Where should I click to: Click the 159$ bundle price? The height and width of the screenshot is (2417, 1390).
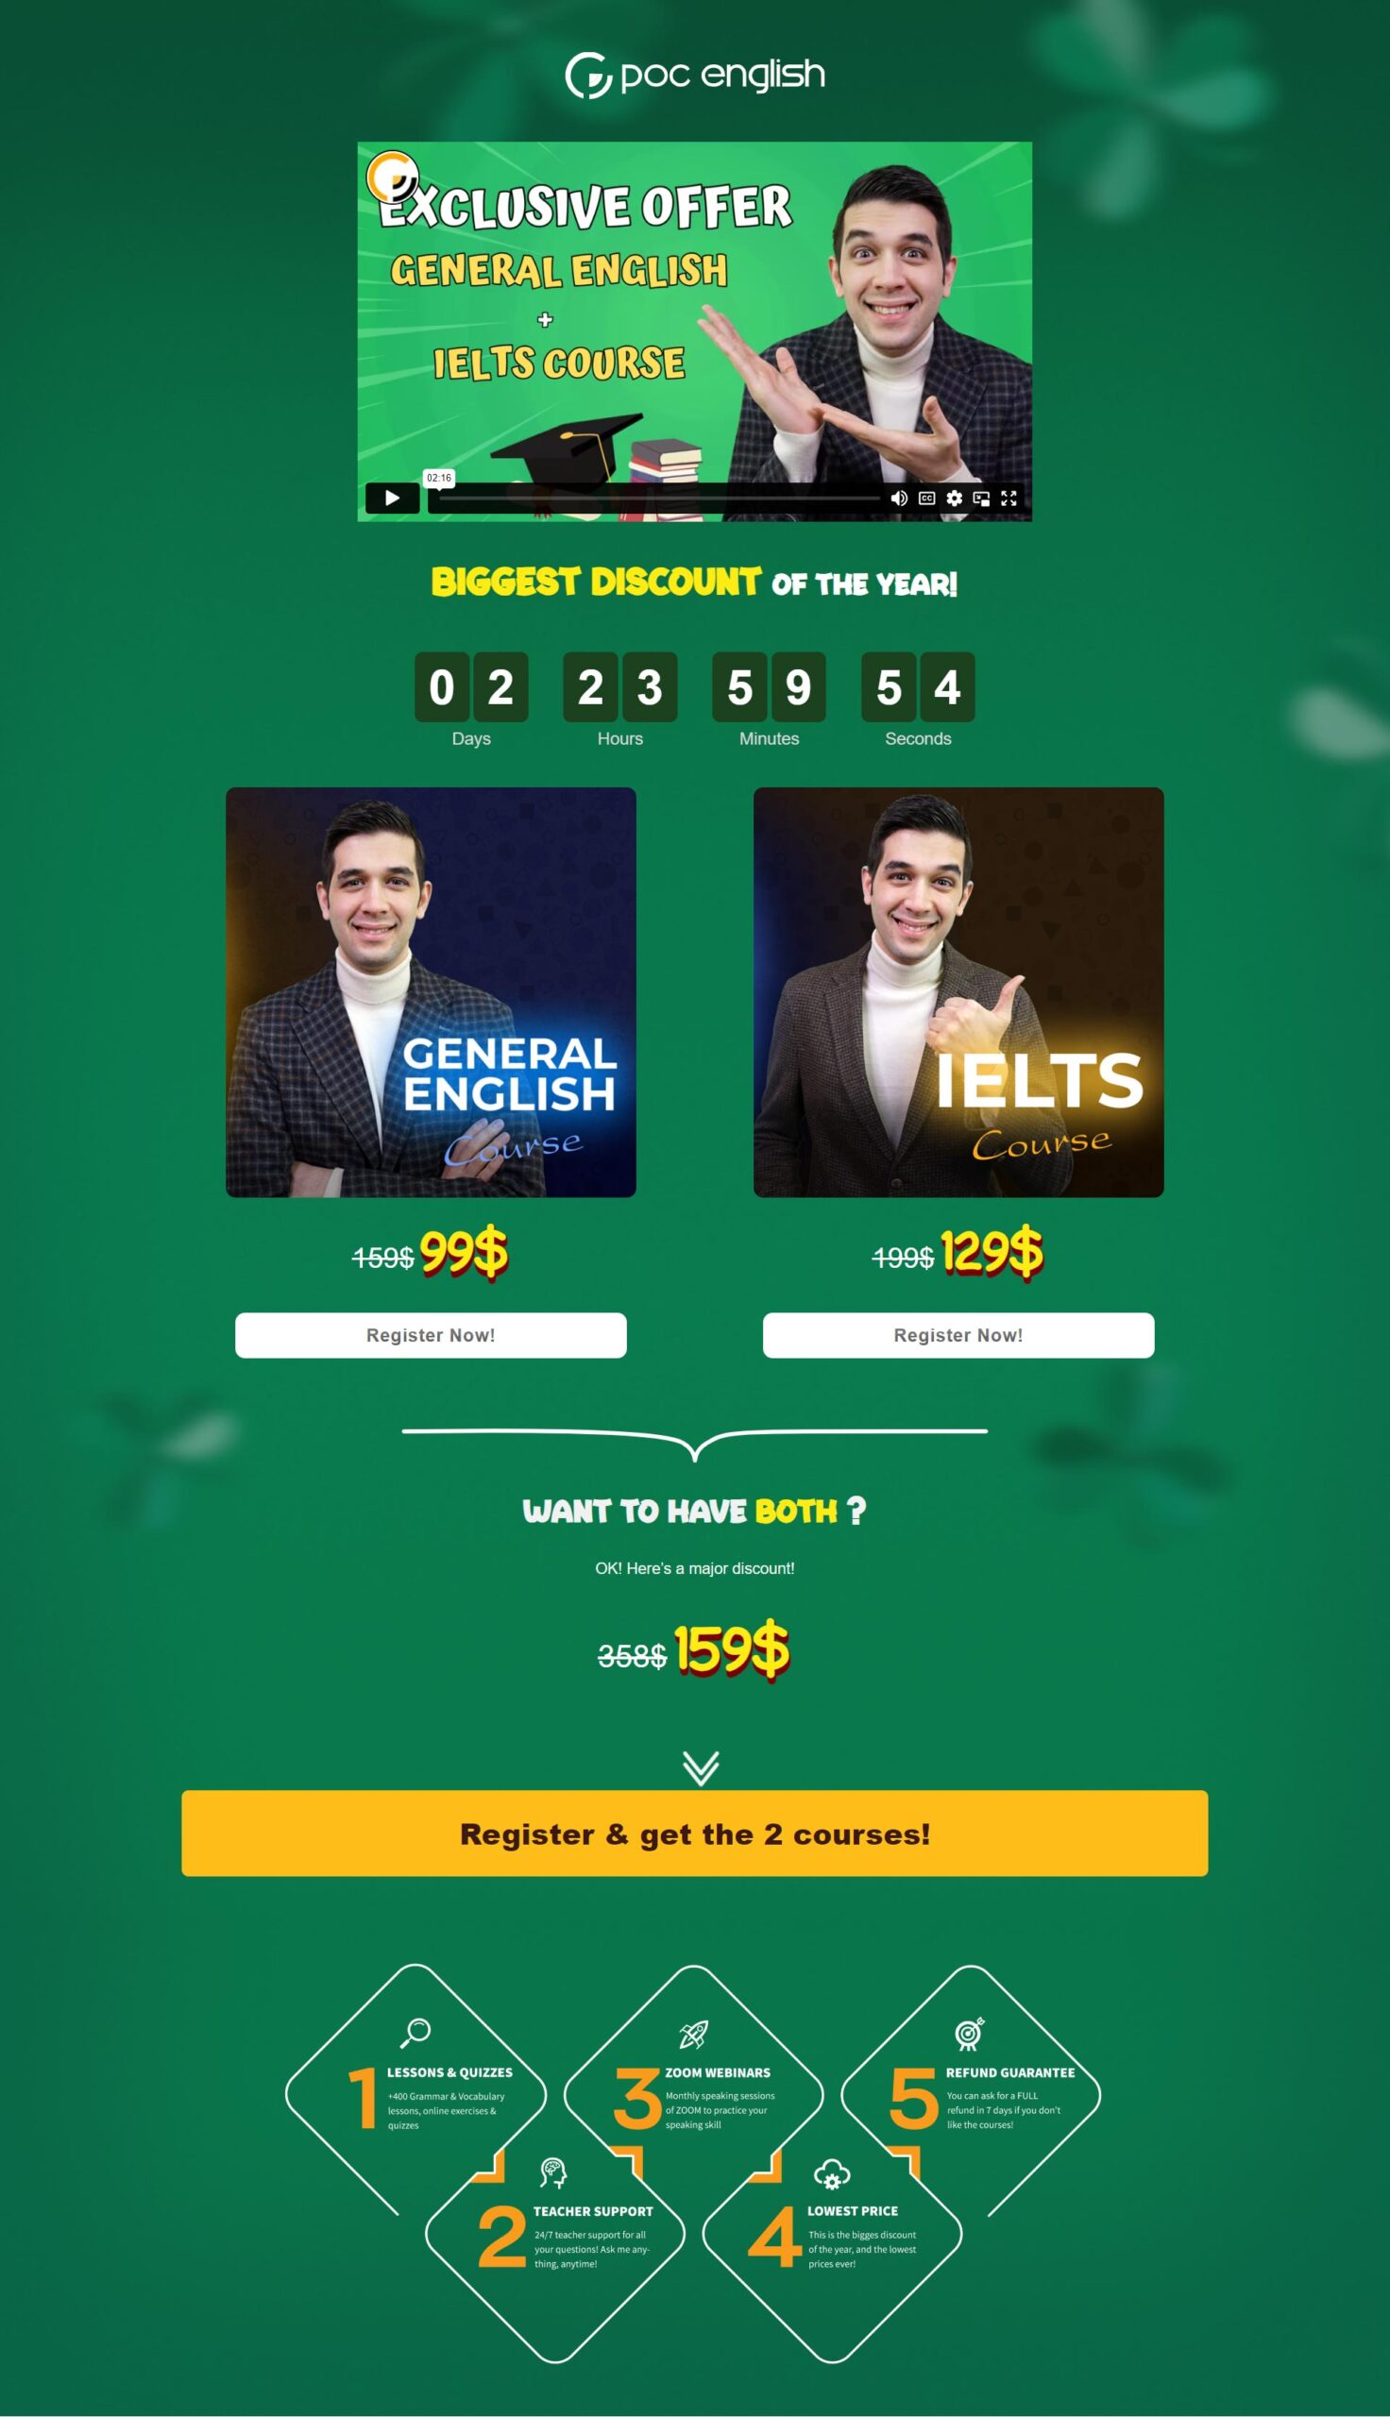click(x=732, y=1648)
